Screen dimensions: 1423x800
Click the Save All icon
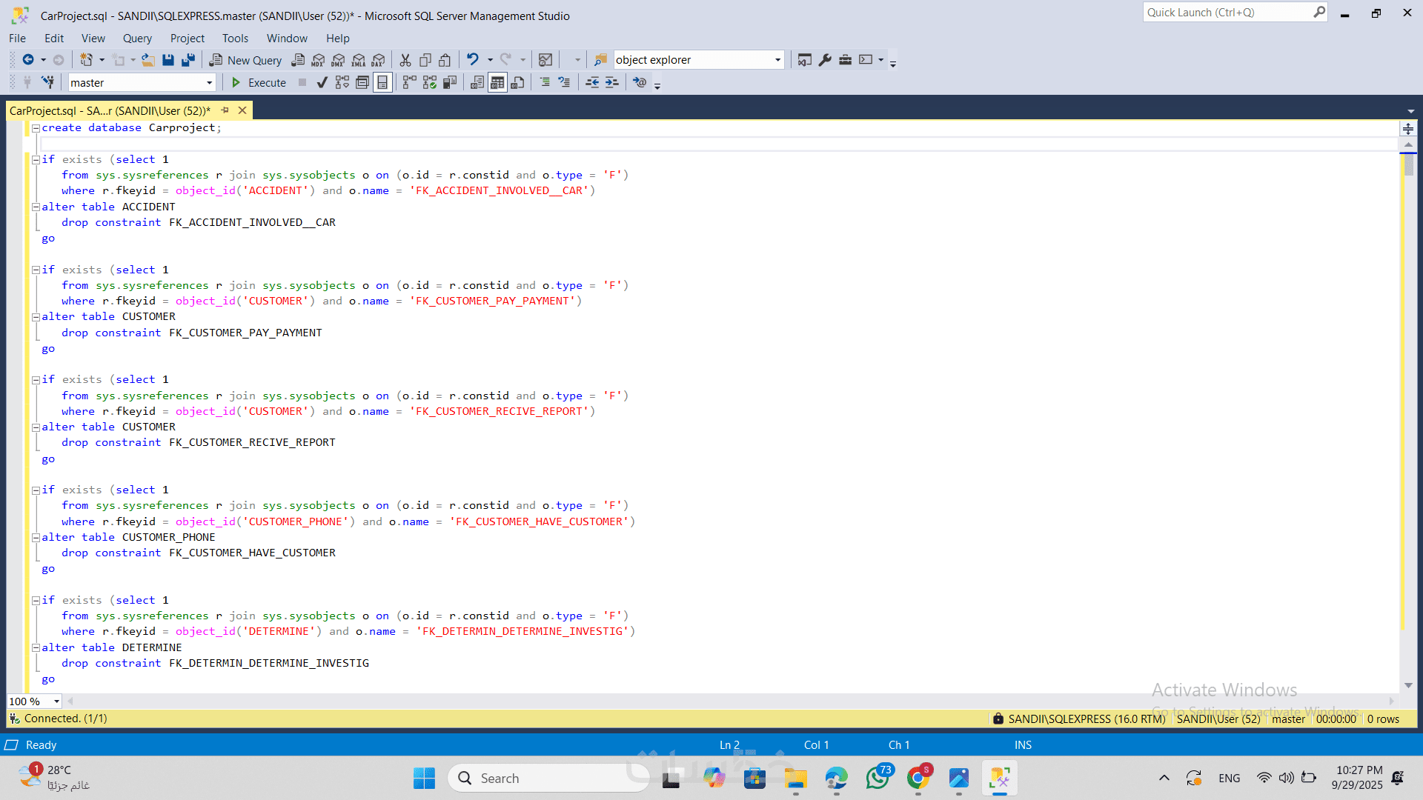coord(188,60)
